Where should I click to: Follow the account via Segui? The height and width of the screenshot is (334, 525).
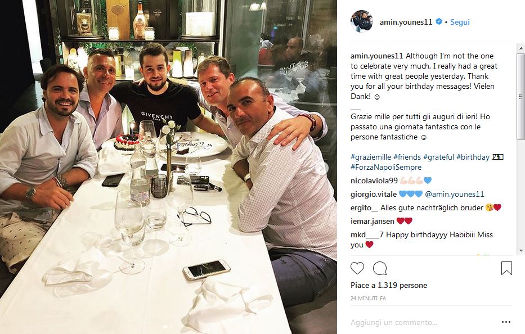460,22
